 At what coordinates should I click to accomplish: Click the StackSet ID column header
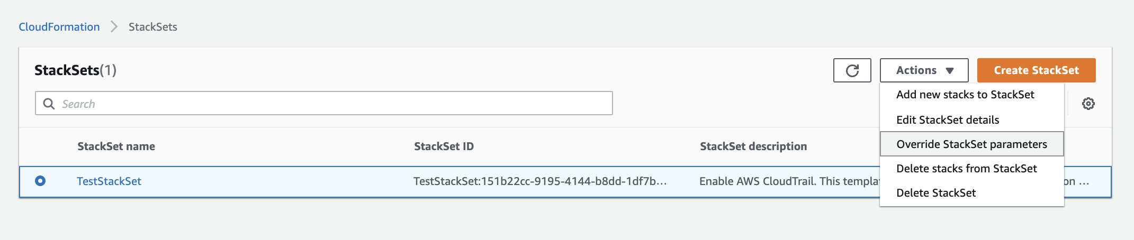point(444,146)
